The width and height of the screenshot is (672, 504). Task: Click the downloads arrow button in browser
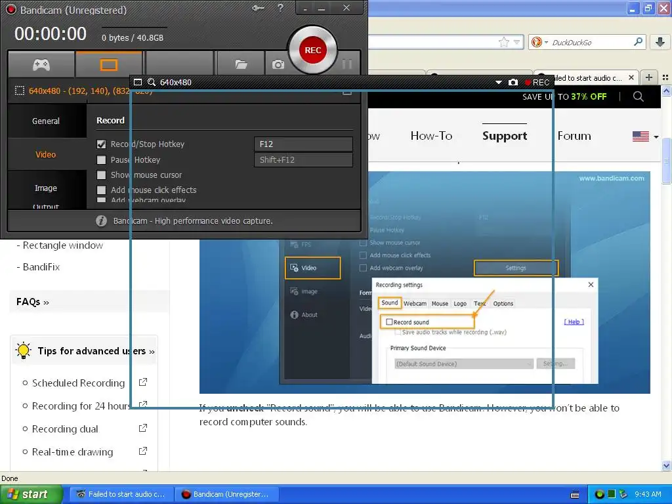660,42
